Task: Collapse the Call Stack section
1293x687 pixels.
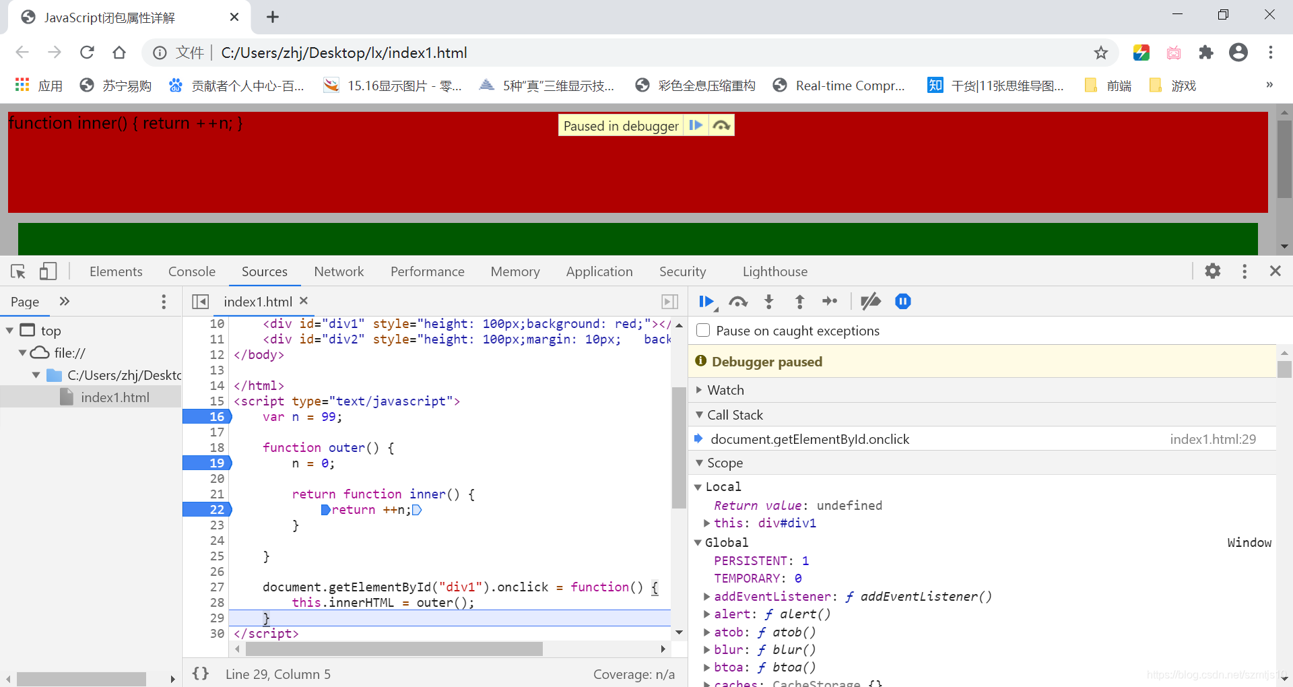Action: pyautogui.click(x=699, y=415)
